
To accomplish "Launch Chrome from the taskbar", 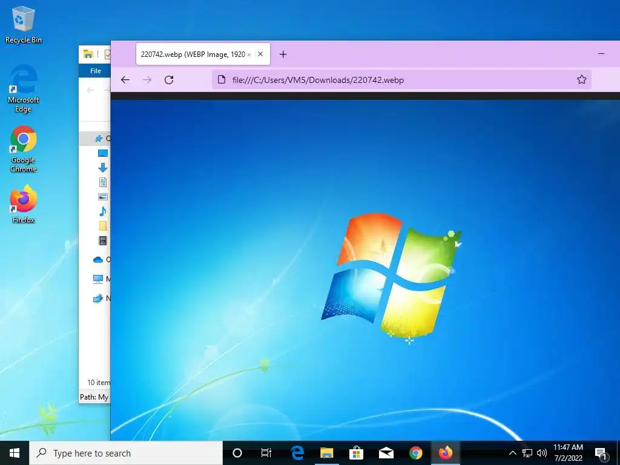I will point(415,453).
